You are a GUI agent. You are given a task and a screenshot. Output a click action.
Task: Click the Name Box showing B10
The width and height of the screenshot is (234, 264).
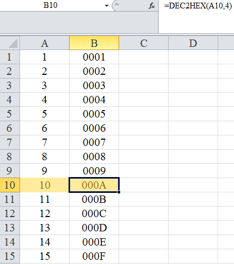tap(51, 5)
